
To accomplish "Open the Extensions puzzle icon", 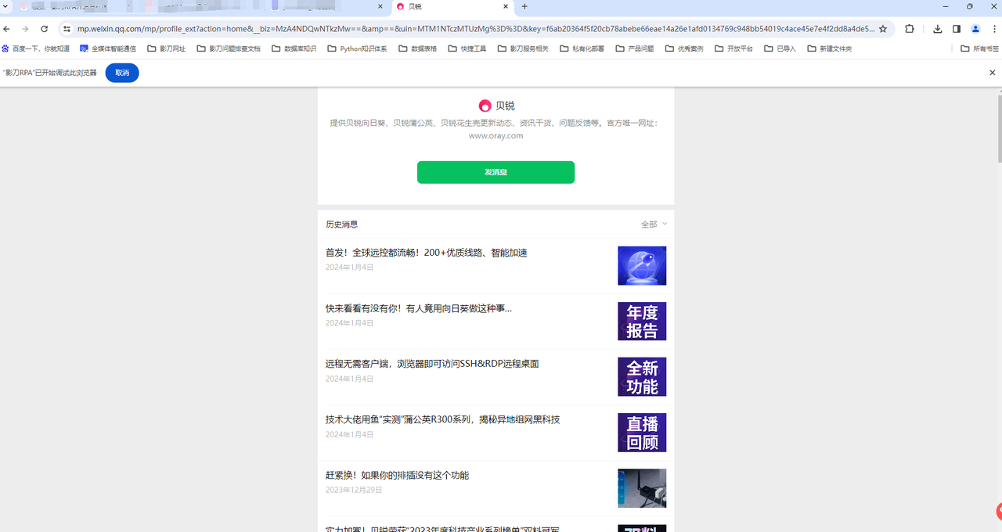I will [910, 29].
